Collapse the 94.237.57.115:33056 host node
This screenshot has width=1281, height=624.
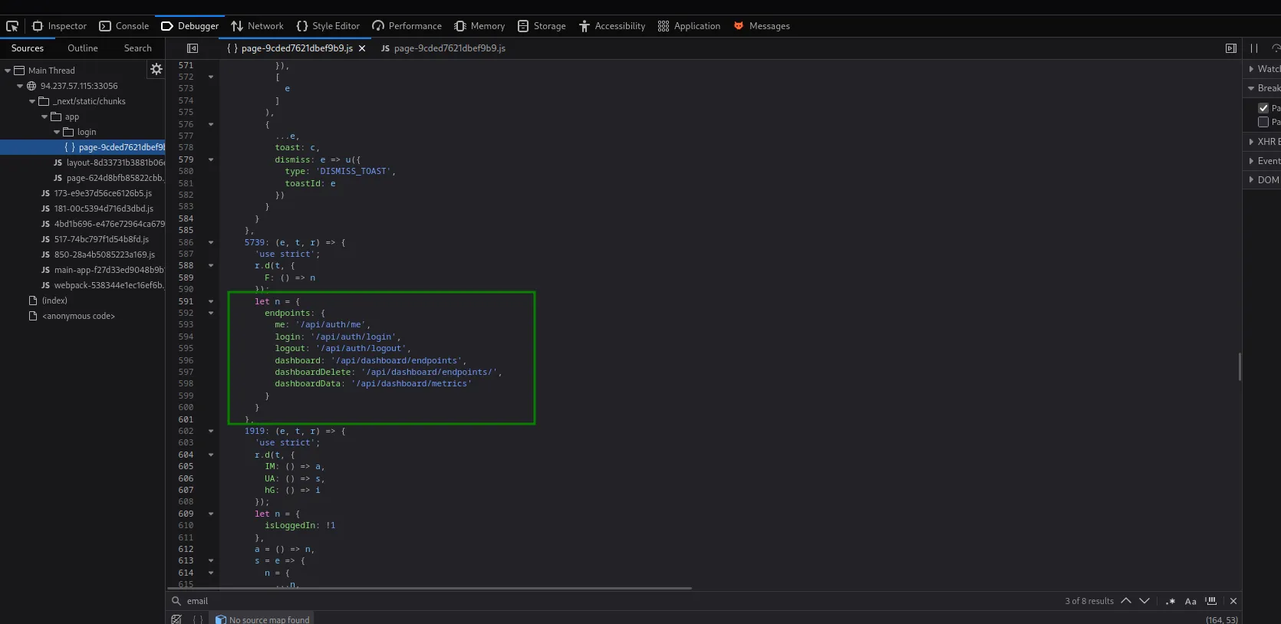(20, 86)
